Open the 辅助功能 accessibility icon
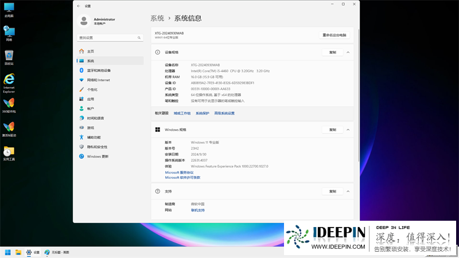This screenshot has width=459, height=258. pos(81,137)
